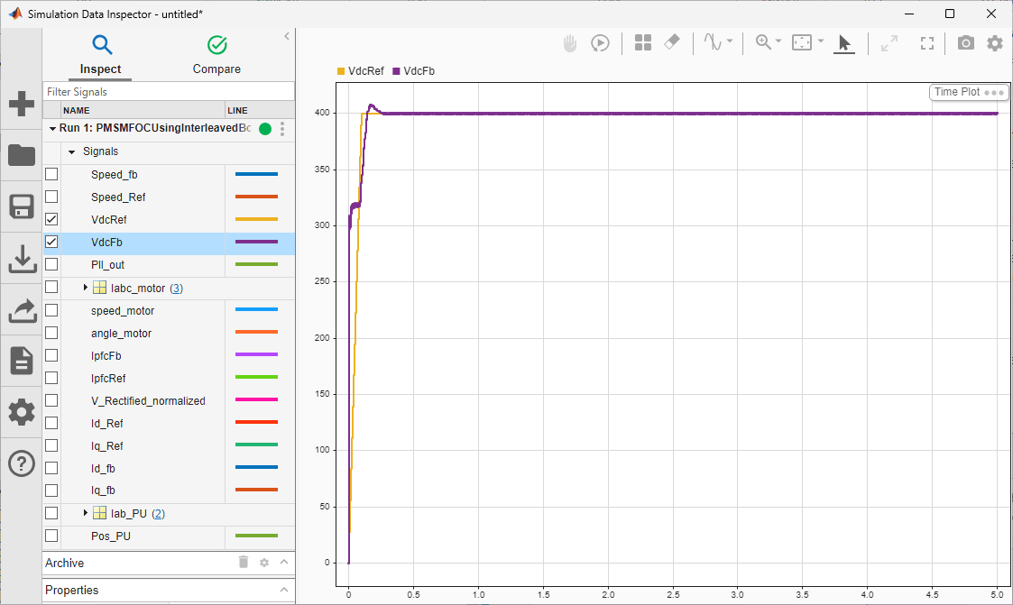Click the Import data icon in the sidebar
The height and width of the screenshot is (605, 1013).
(21, 258)
